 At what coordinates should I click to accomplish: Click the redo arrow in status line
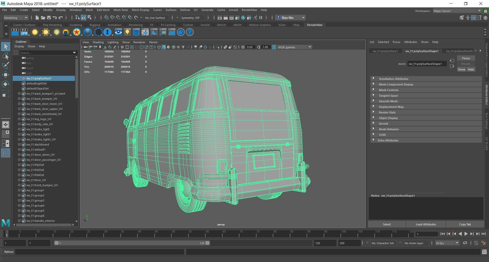pos(61,18)
